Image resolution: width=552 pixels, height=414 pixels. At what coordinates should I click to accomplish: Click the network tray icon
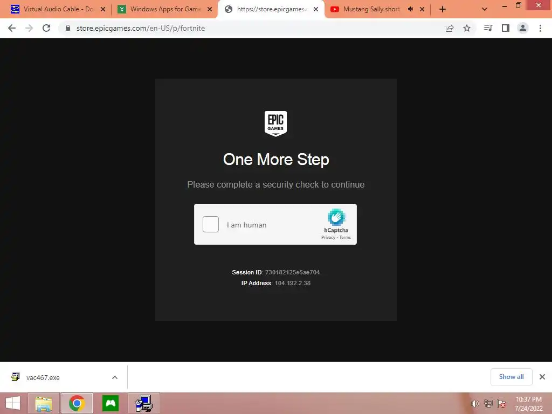(488, 403)
